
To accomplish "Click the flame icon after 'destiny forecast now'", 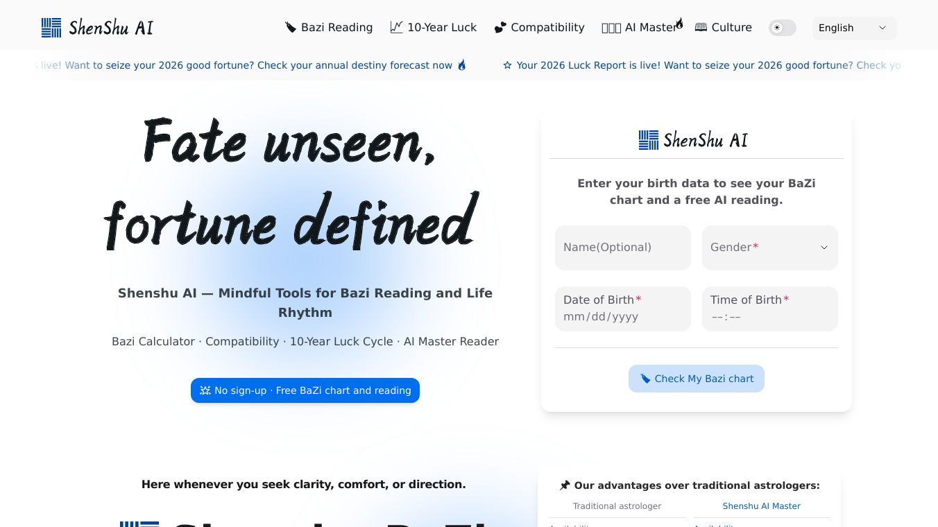I will click(462, 65).
